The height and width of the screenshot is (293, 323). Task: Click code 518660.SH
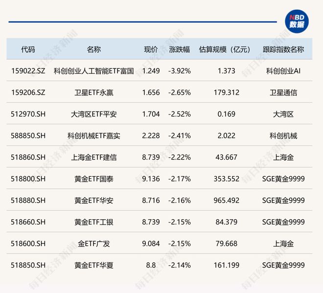click(x=28, y=222)
